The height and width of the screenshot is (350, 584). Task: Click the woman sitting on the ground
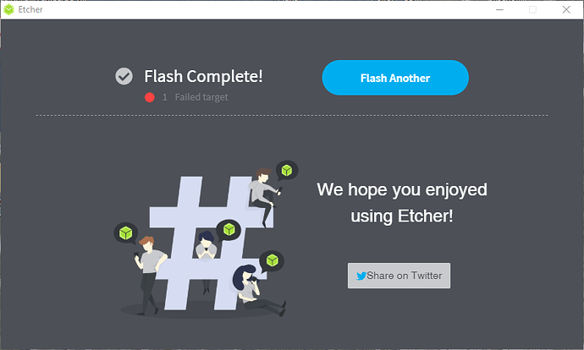point(259,290)
